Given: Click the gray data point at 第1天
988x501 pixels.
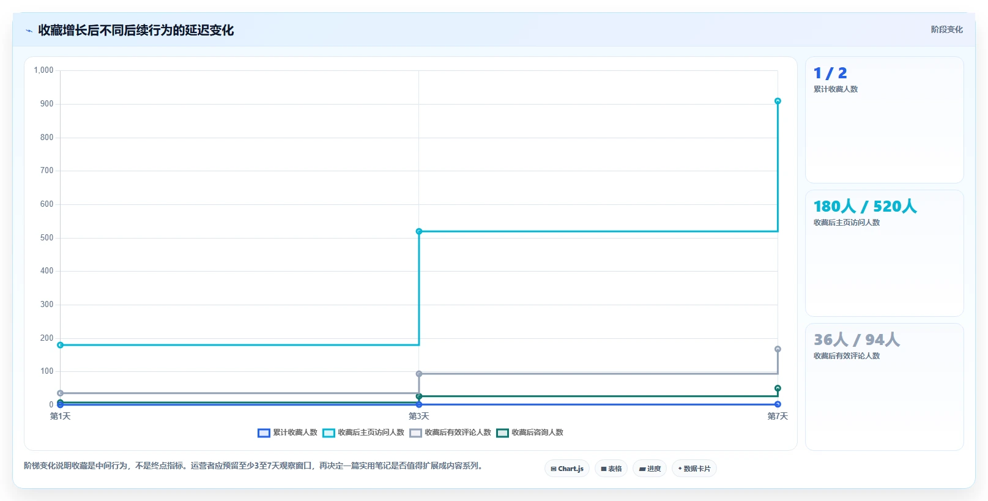Looking at the screenshot, I should (x=60, y=393).
